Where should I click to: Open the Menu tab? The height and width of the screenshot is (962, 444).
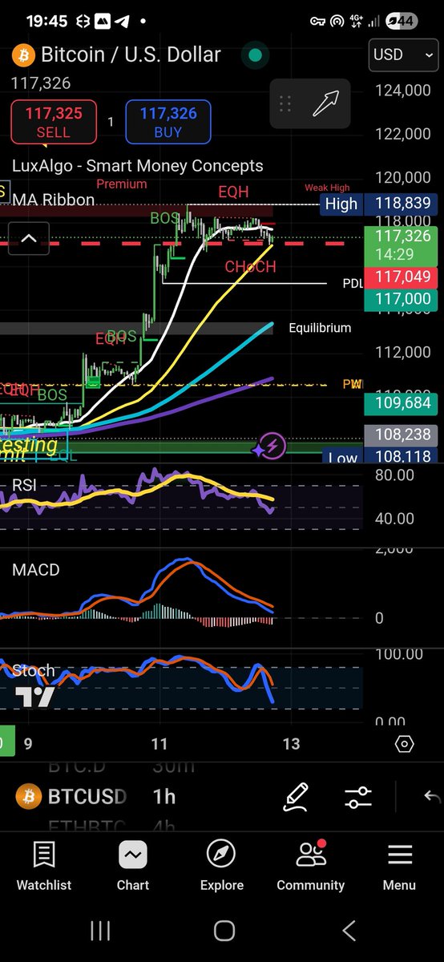(399, 866)
